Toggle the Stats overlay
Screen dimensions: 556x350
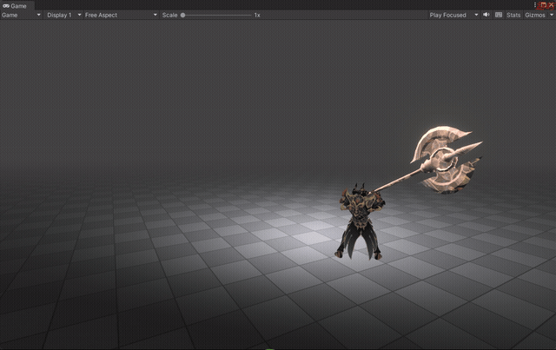coord(513,15)
